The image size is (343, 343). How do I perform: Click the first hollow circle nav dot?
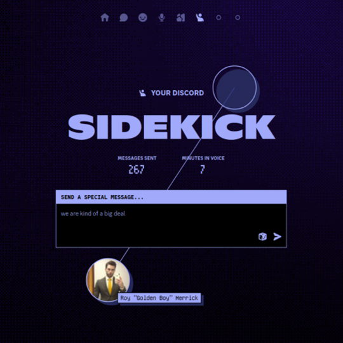(219, 18)
